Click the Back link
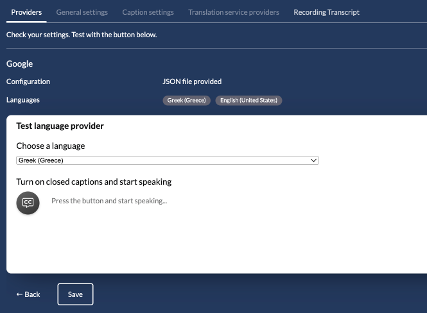The image size is (427, 313). tap(28, 294)
